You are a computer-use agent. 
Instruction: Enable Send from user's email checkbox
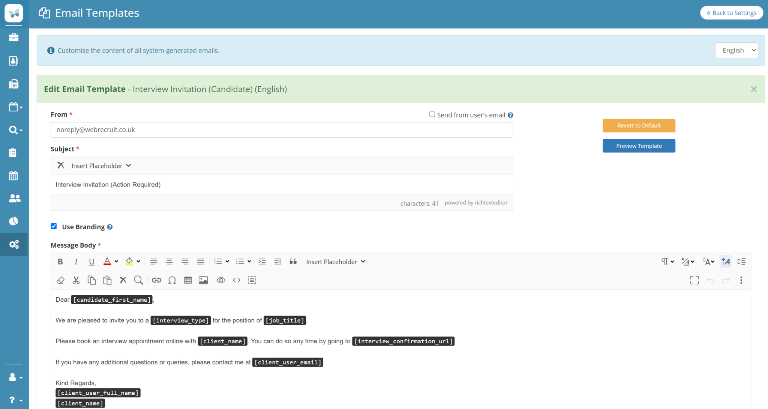tap(432, 114)
